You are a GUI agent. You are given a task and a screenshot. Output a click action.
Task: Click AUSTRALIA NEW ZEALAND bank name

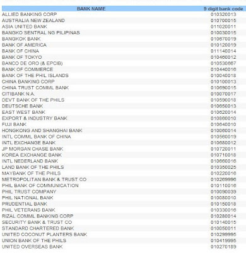pos(33,20)
